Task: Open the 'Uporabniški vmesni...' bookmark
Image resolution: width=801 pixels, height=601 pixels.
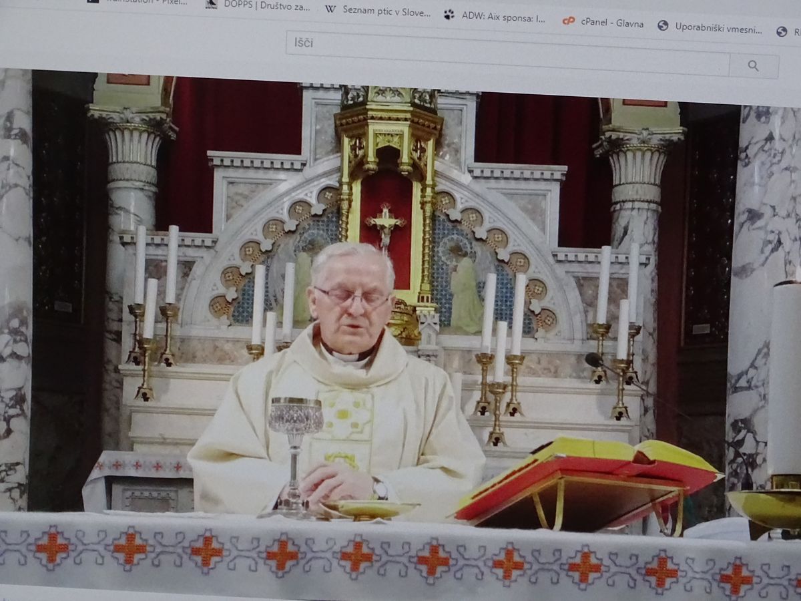Action: click(718, 28)
